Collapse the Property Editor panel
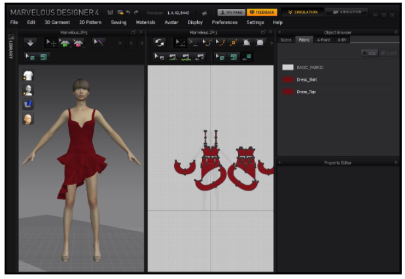 pyautogui.click(x=280, y=162)
